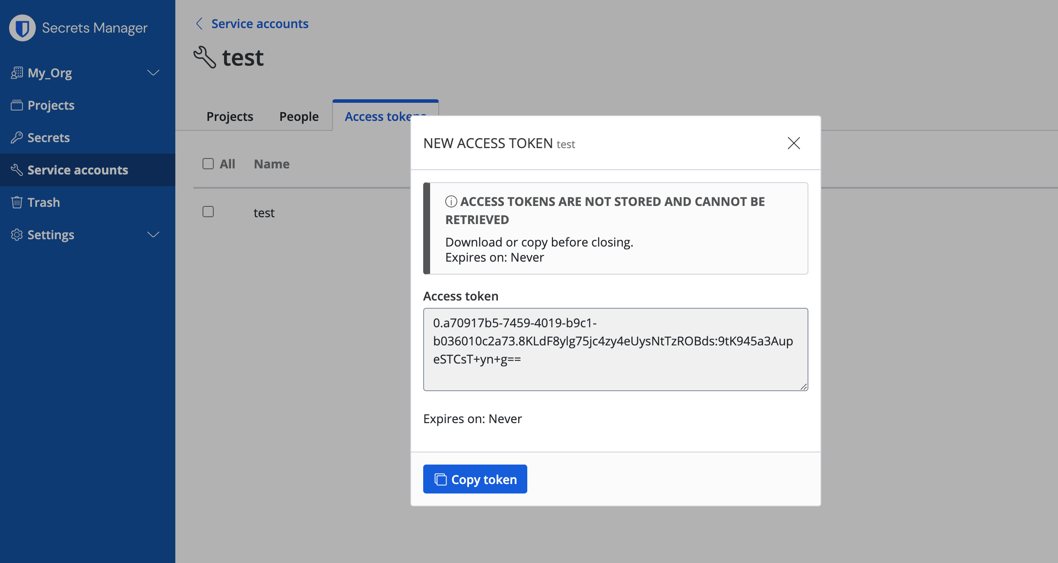Select the access token text field
The height and width of the screenshot is (563, 1058).
tap(615, 349)
